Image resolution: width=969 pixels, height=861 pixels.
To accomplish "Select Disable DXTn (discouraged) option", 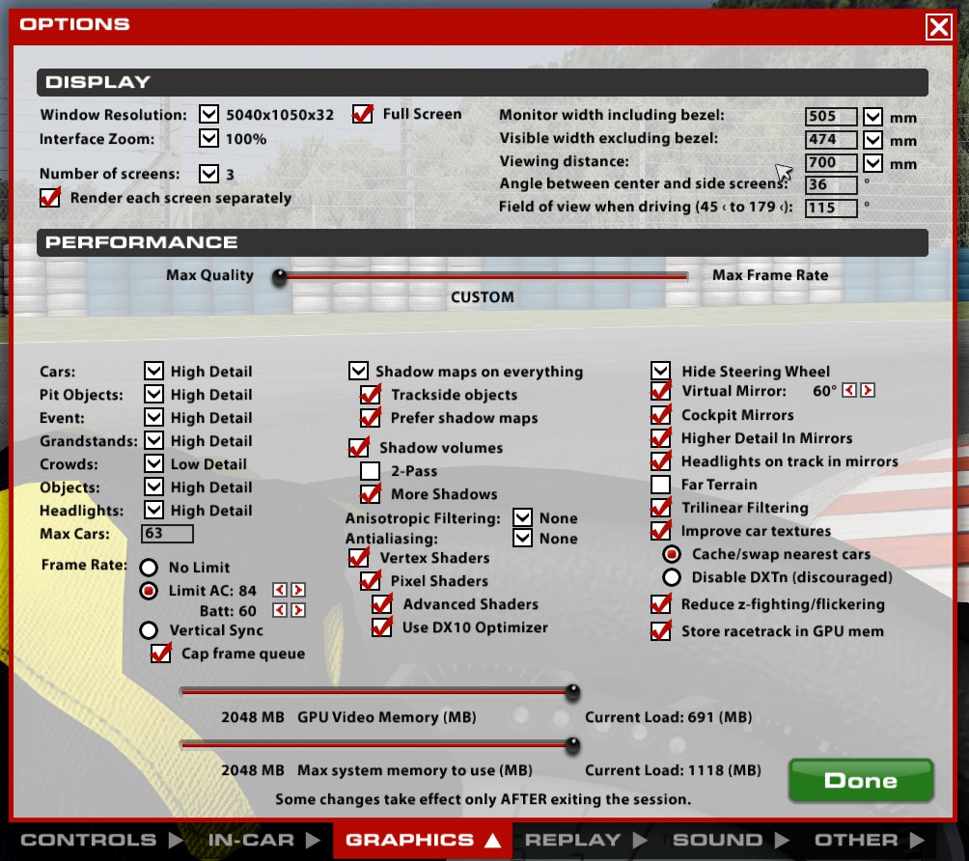I will pyautogui.click(x=672, y=576).
